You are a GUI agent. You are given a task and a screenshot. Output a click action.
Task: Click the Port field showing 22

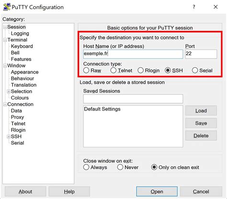(x=201, y=54)
